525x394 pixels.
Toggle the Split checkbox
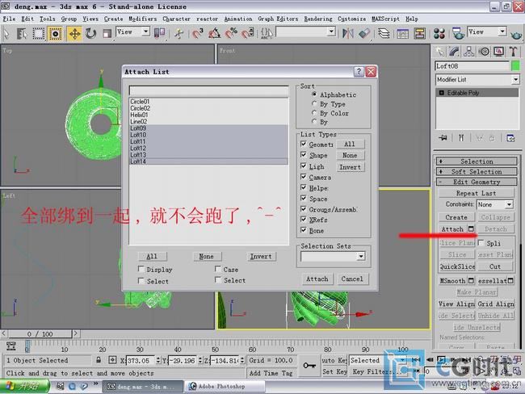[x=481, y=243]
